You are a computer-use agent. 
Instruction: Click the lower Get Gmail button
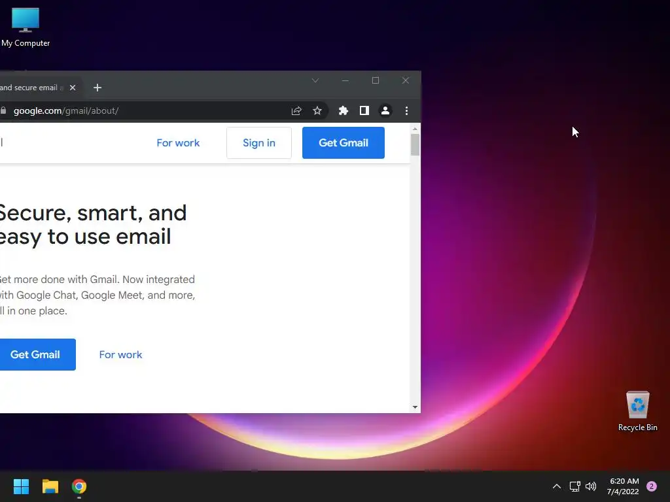pyautogui.click(x=37, y=354)
